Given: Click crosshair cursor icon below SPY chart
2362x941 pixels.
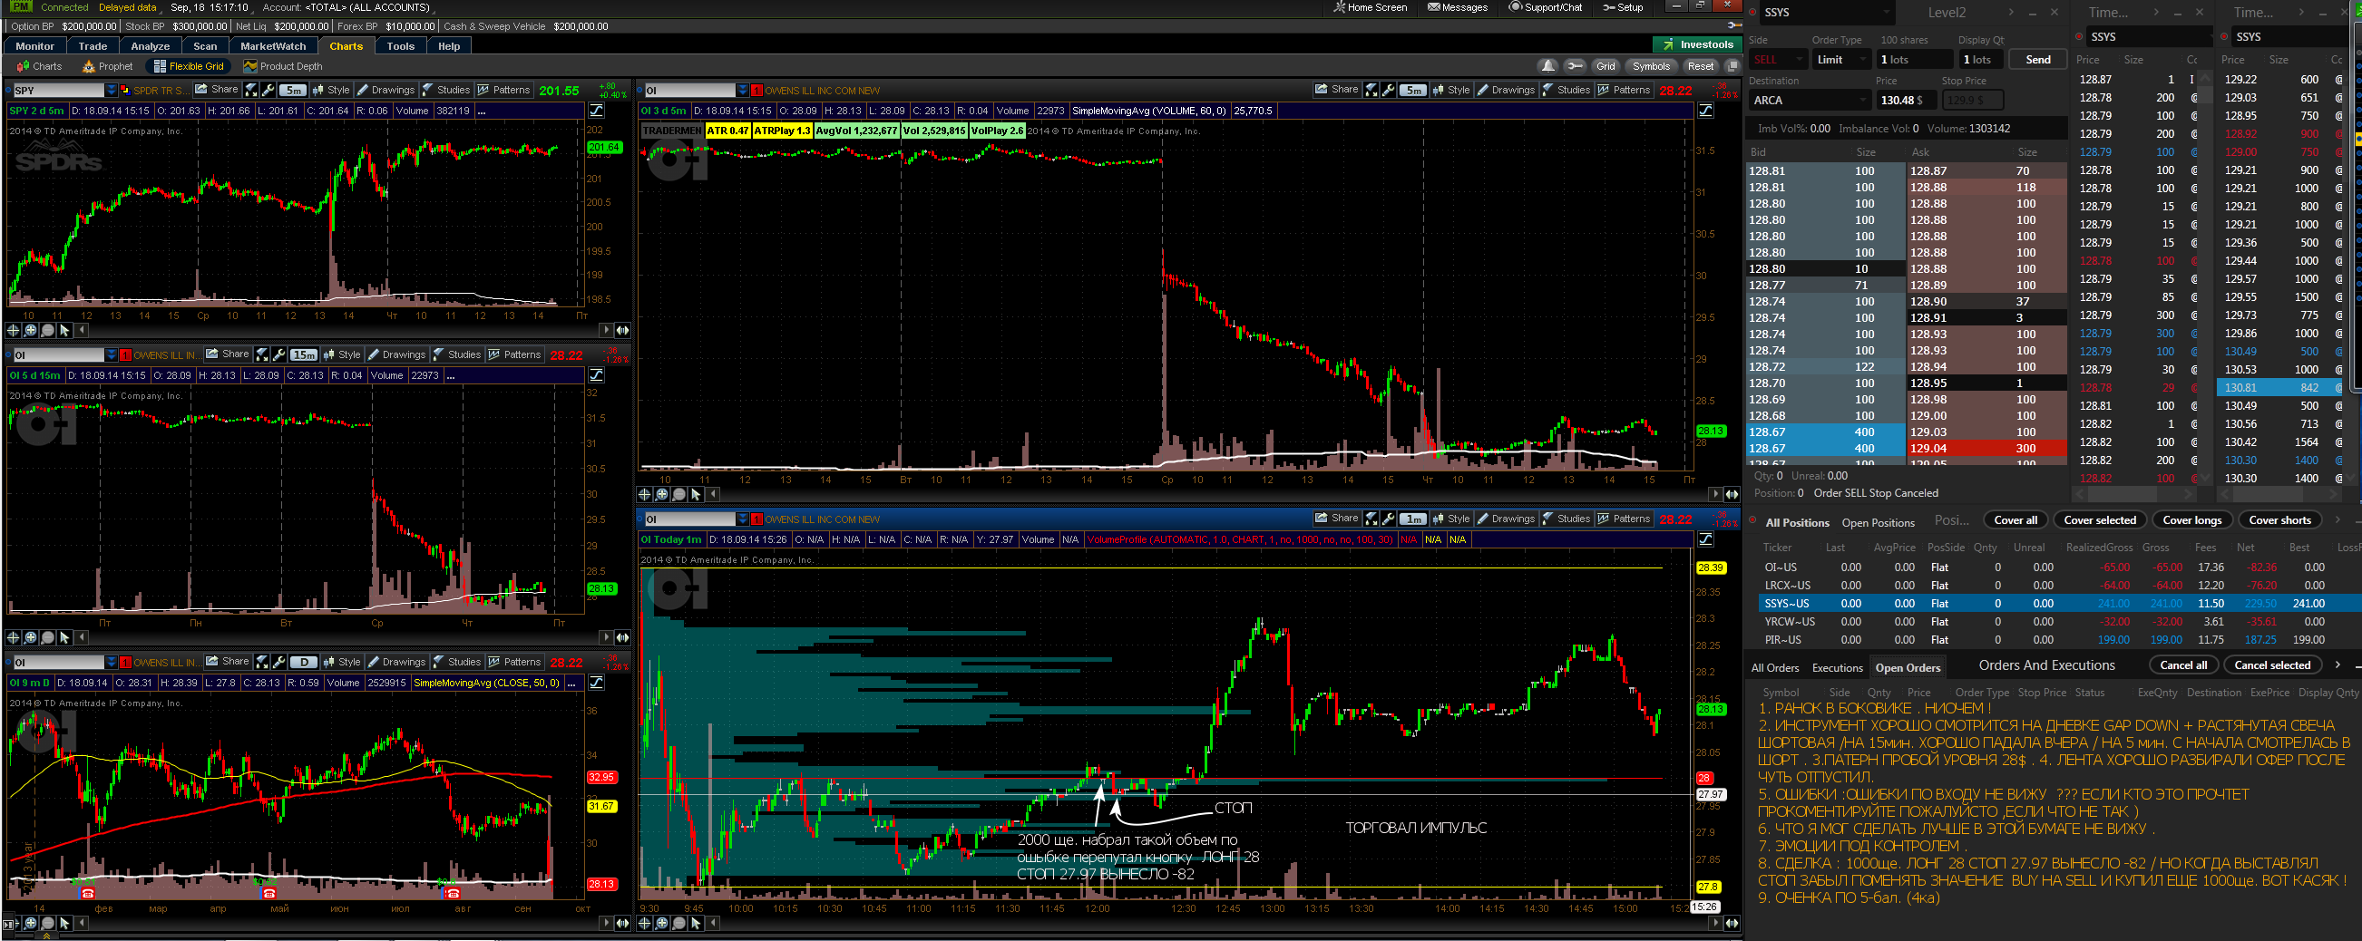Looking at the screenshot, I should click(x=13, y=330).
